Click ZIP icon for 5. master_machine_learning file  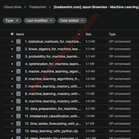[x=18, y=71]
